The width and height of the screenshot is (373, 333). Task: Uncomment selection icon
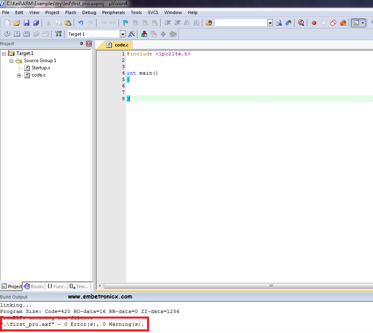coord(196,23)
